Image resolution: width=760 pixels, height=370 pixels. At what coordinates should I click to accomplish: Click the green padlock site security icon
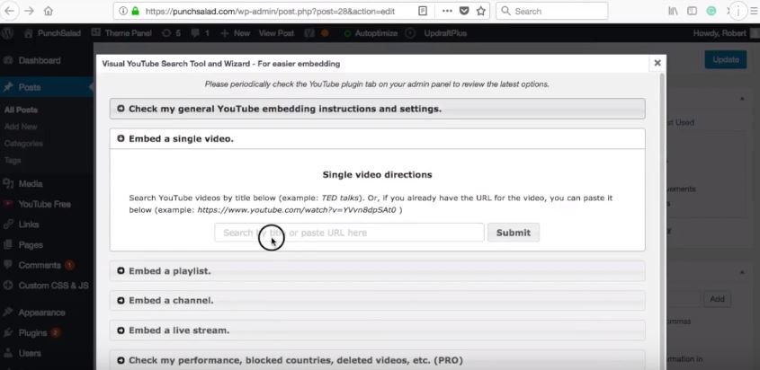[x=135, y=11]
